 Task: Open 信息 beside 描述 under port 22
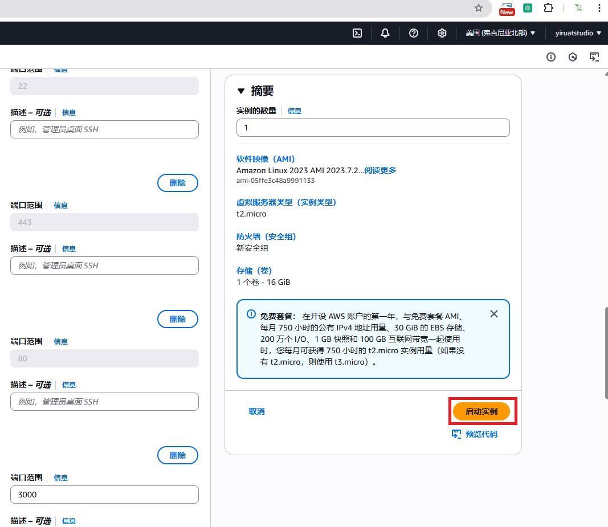coord(68,112)
